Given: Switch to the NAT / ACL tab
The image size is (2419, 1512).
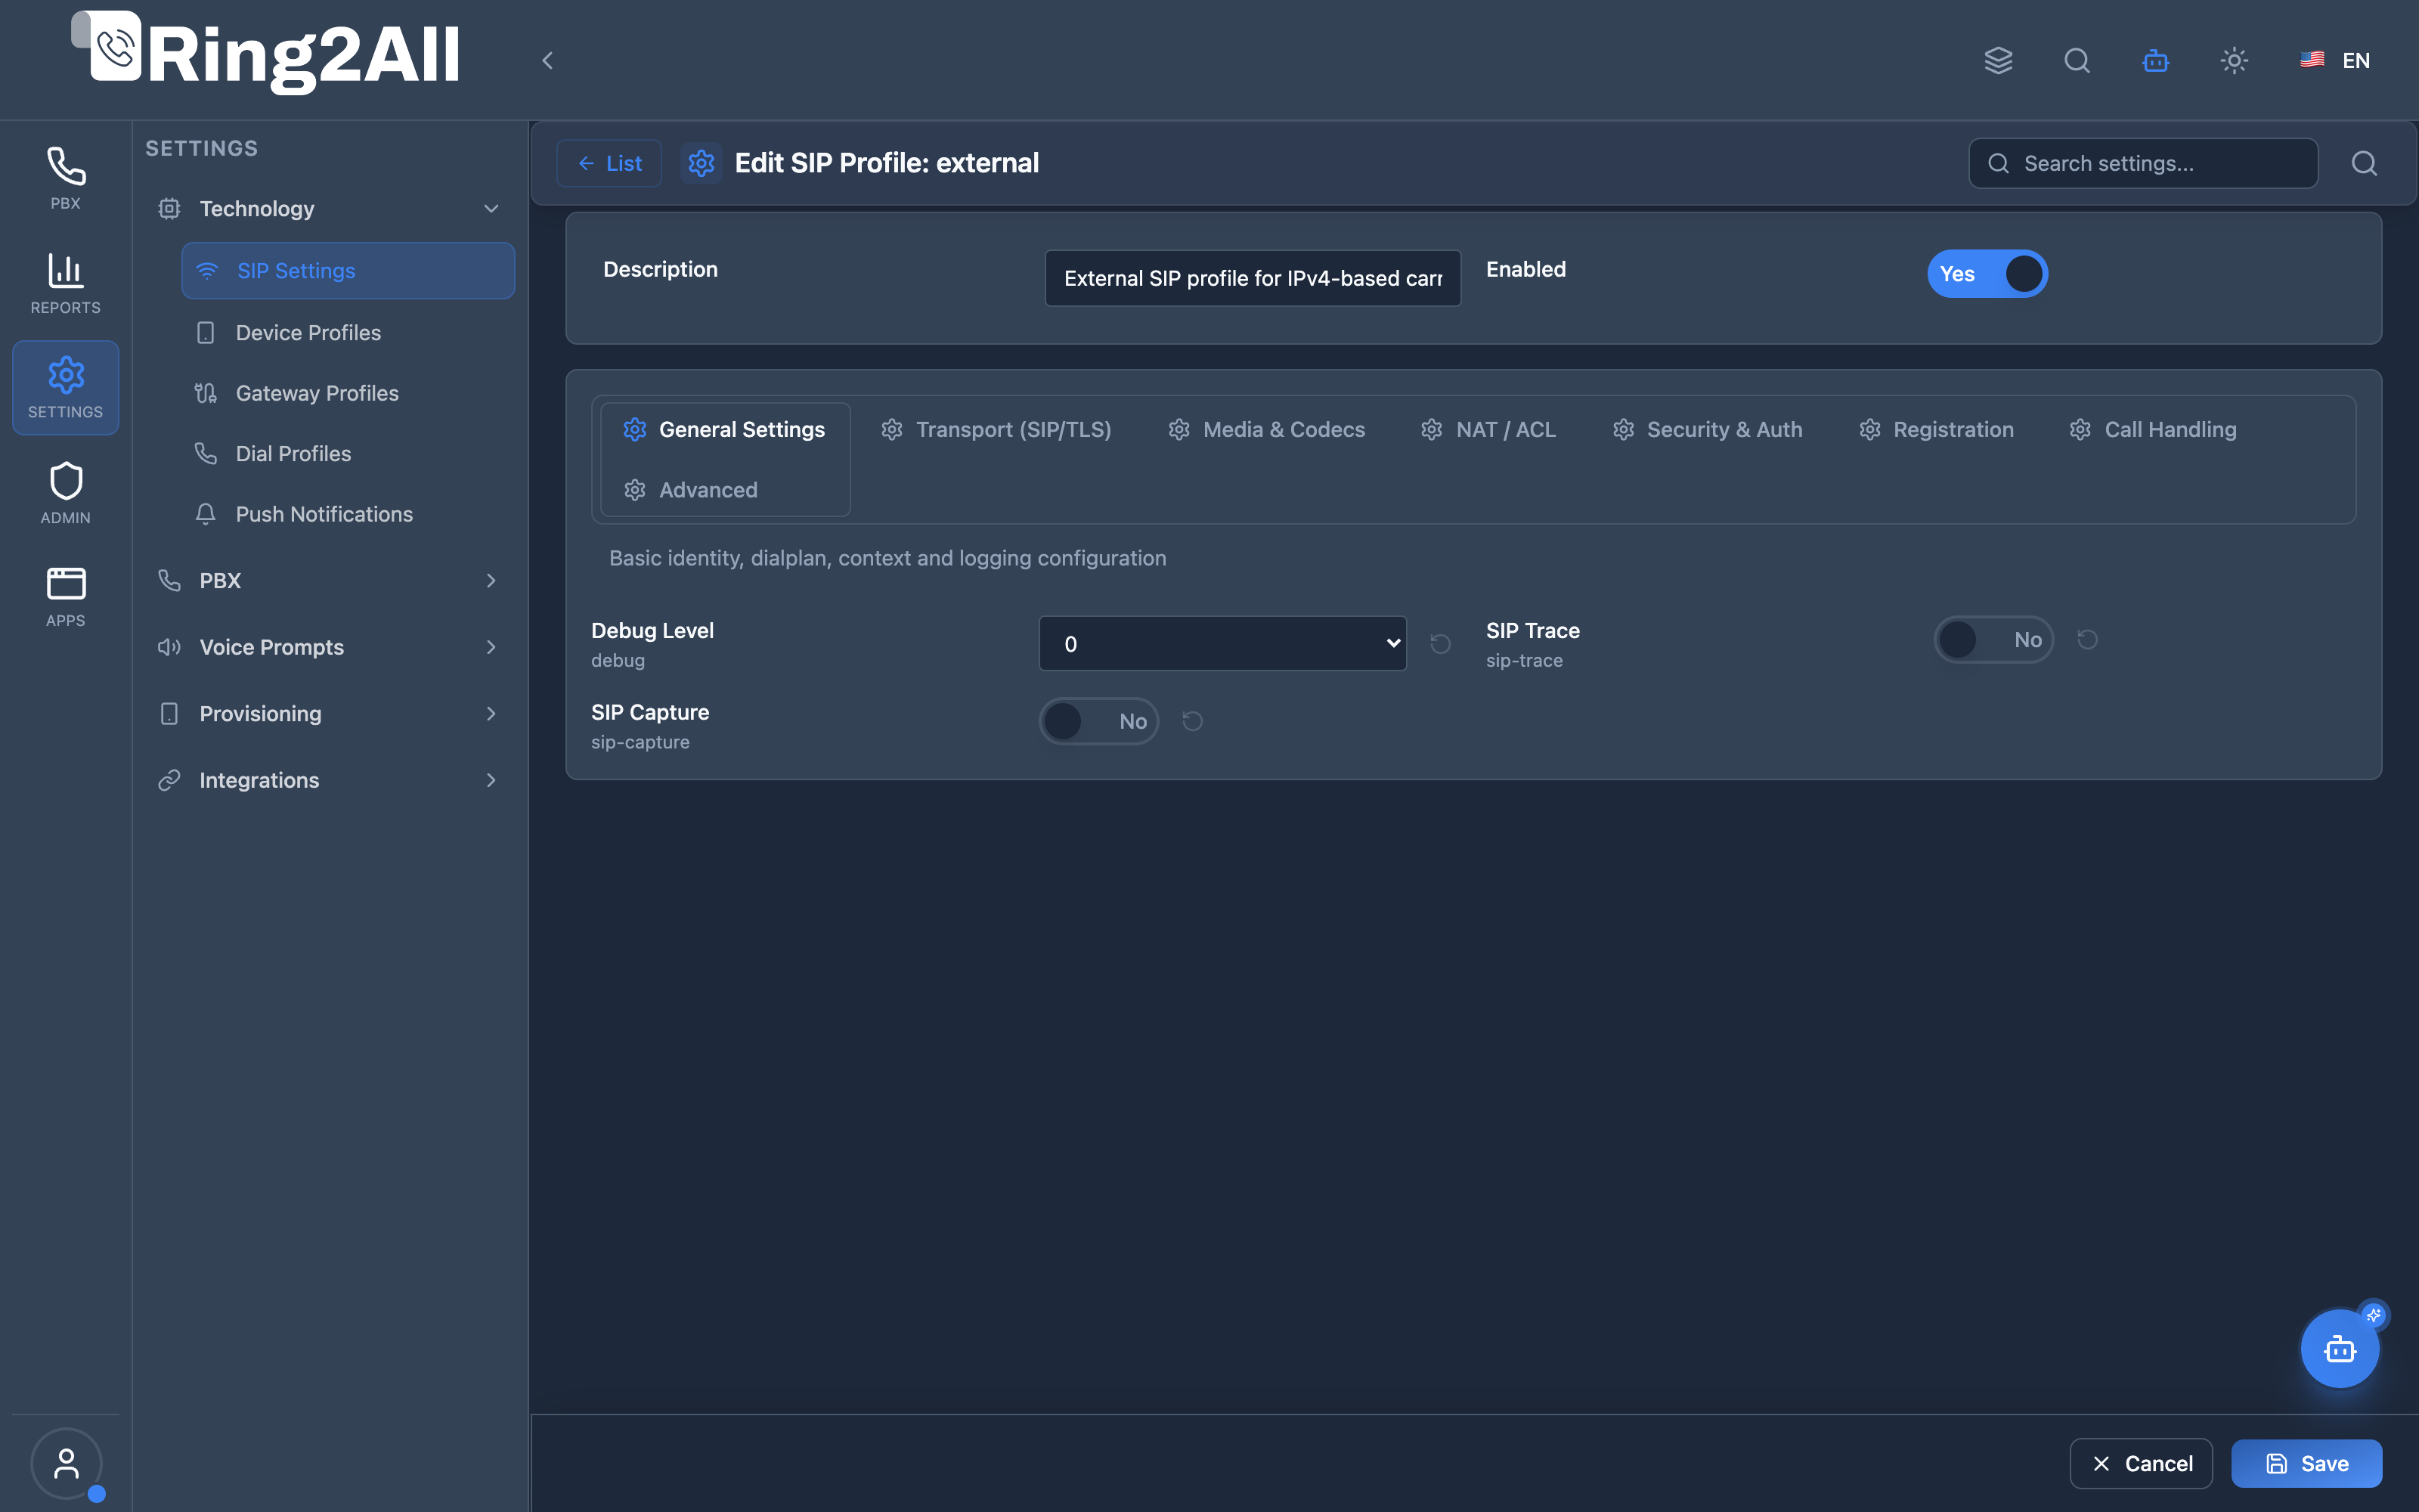Looking at the screenshot, I should pyautogui.click(x=1488, y=430).
